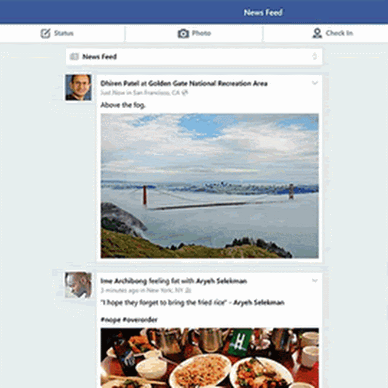Select the Status tab

(x=62, y=33)
